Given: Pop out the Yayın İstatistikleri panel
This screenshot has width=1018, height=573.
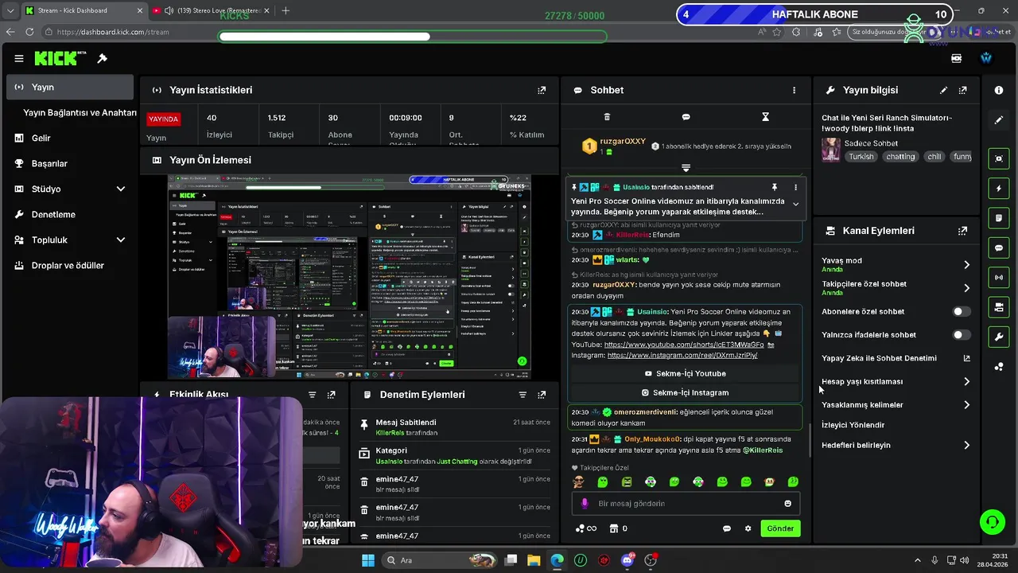Looking at the screenshot, I should click(542, 90).
